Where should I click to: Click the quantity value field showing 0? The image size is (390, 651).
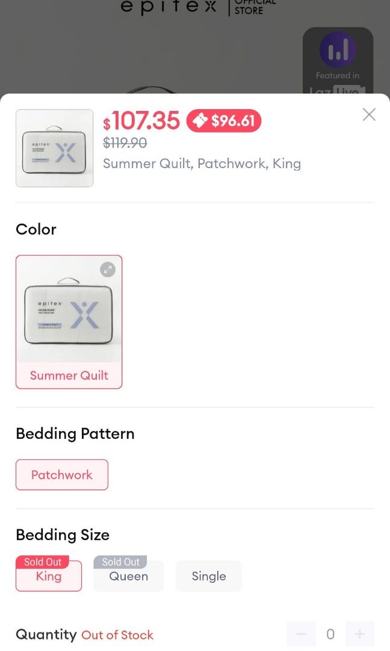[x=330, y=634]
